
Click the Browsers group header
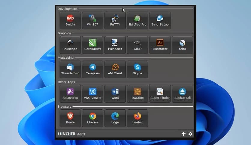(x=65, y=107)
